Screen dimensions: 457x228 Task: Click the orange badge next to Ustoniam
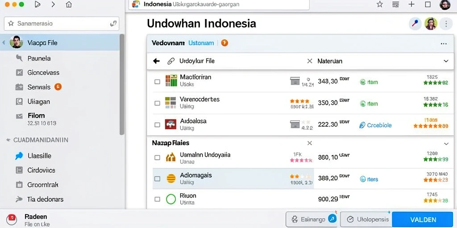tap(224, 43)
